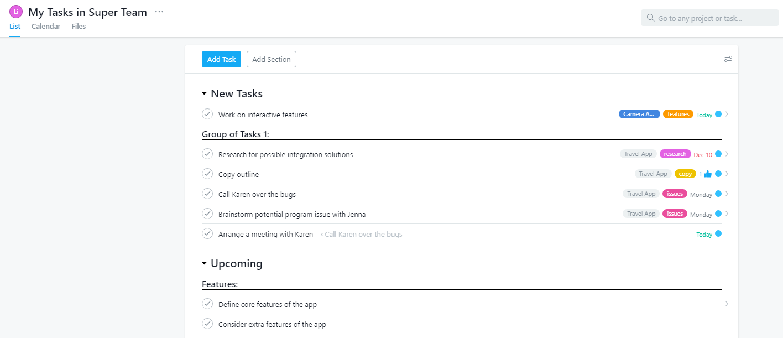The height and width of the screenshot is (338, 783).
Task: Click the like count 1 on Copy outline
Action: pos(701,174)
